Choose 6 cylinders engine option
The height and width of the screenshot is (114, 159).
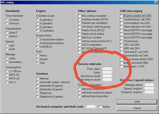38,23
